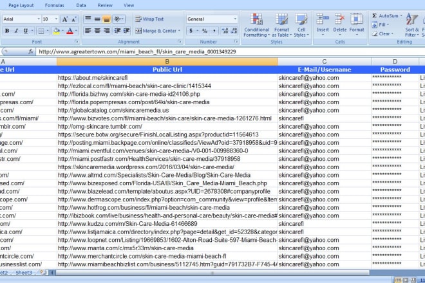Click the formula bar URL text
The width and height of the screenshot is (425, 283).
(137, 51)
